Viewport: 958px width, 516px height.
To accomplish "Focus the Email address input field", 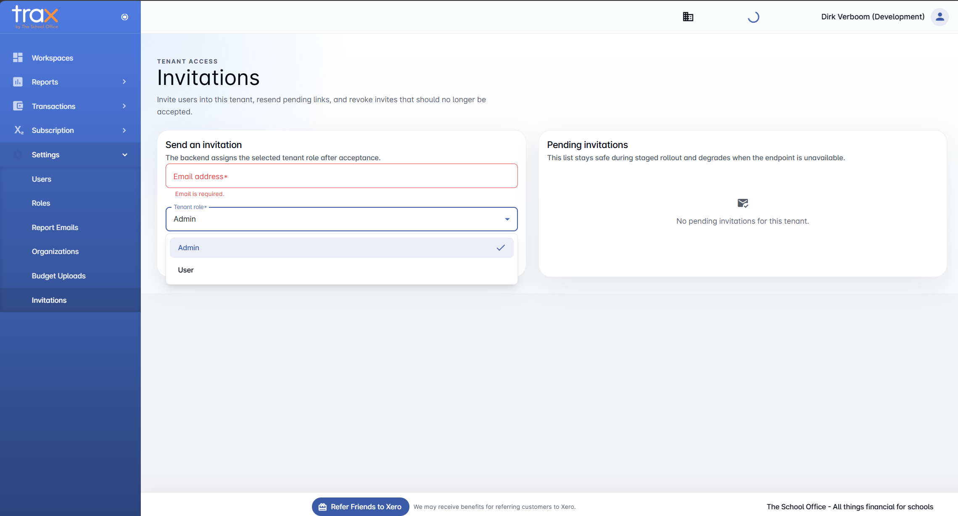I will point(341,176).
